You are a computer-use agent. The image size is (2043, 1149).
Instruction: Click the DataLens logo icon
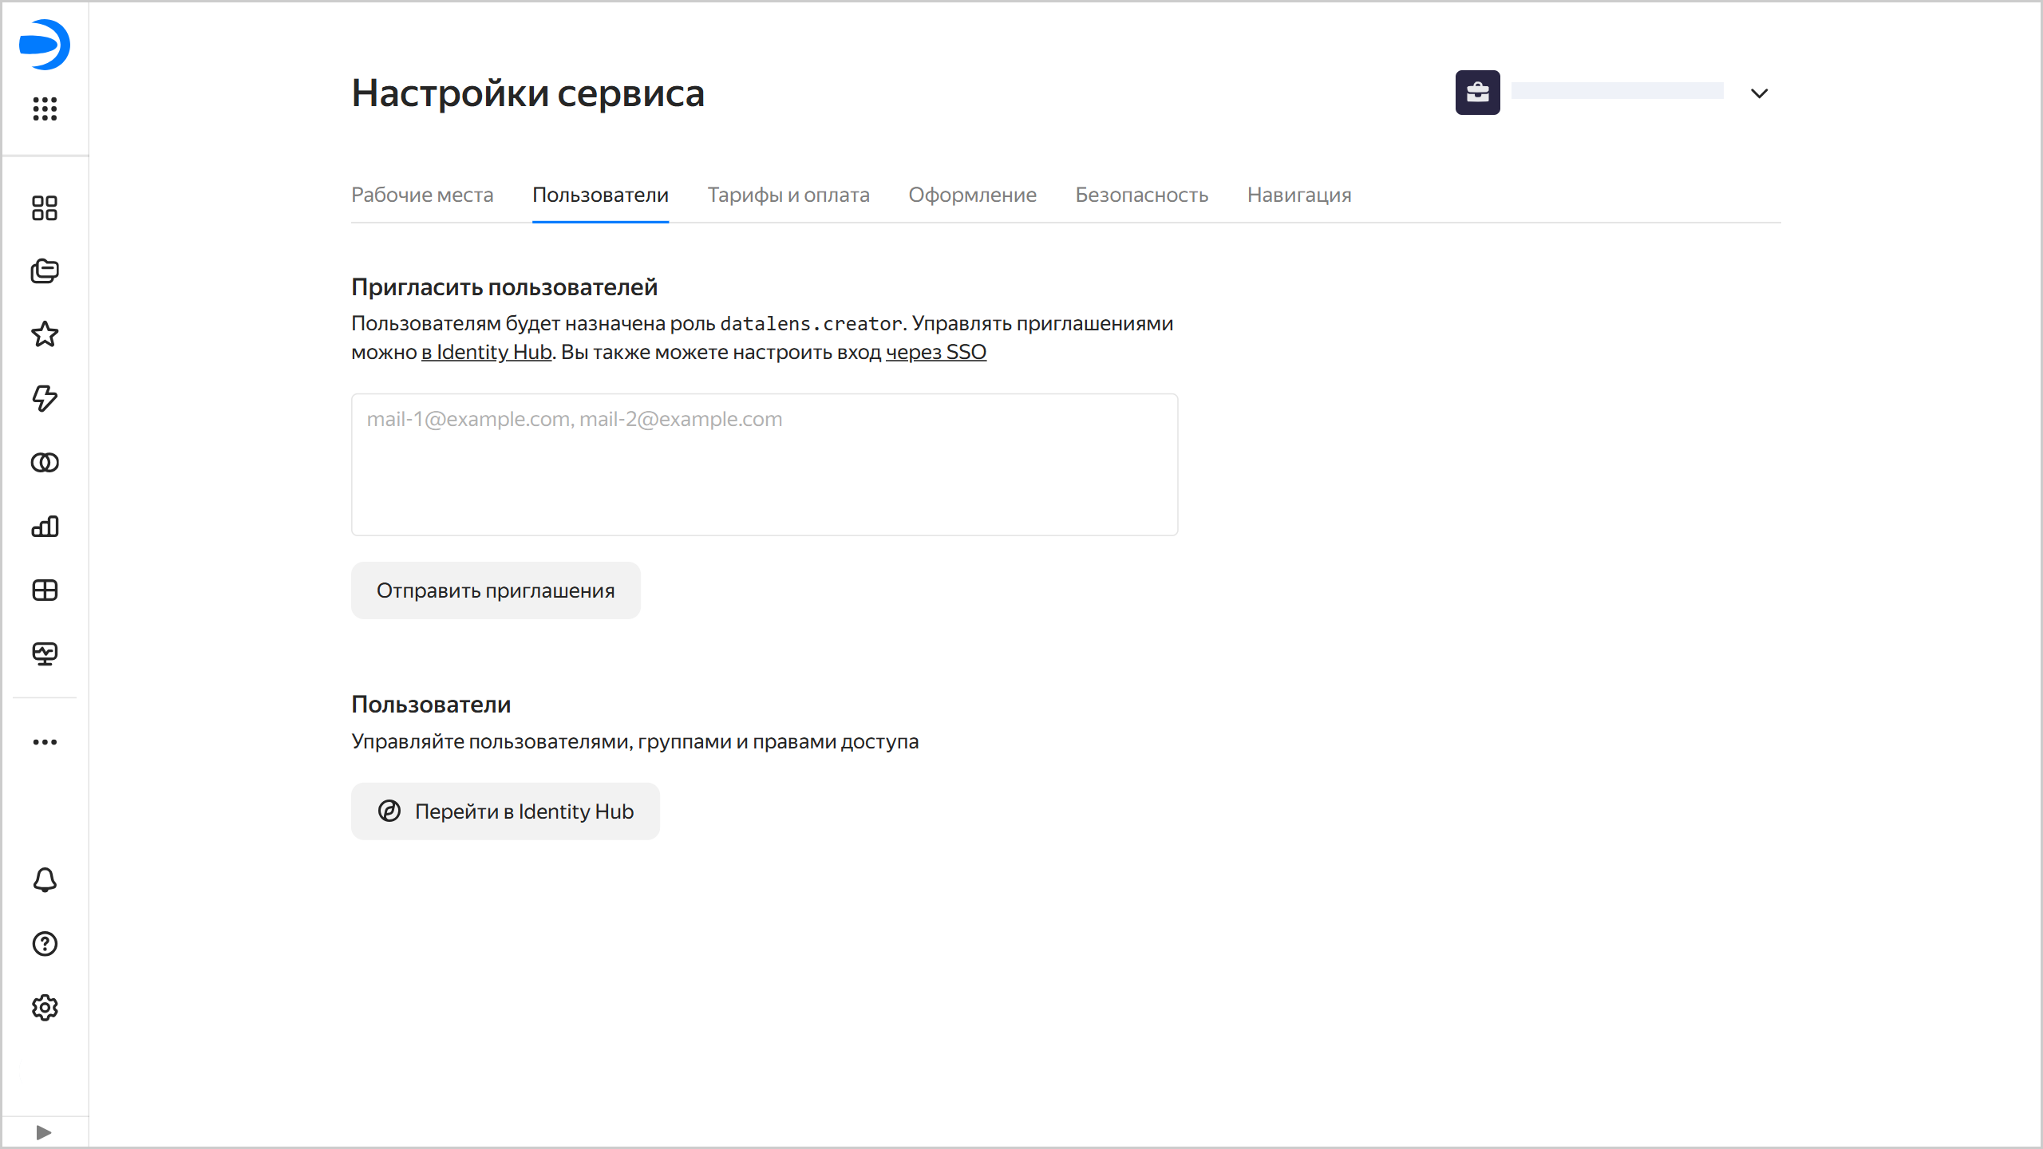click(x=45, y=45)
